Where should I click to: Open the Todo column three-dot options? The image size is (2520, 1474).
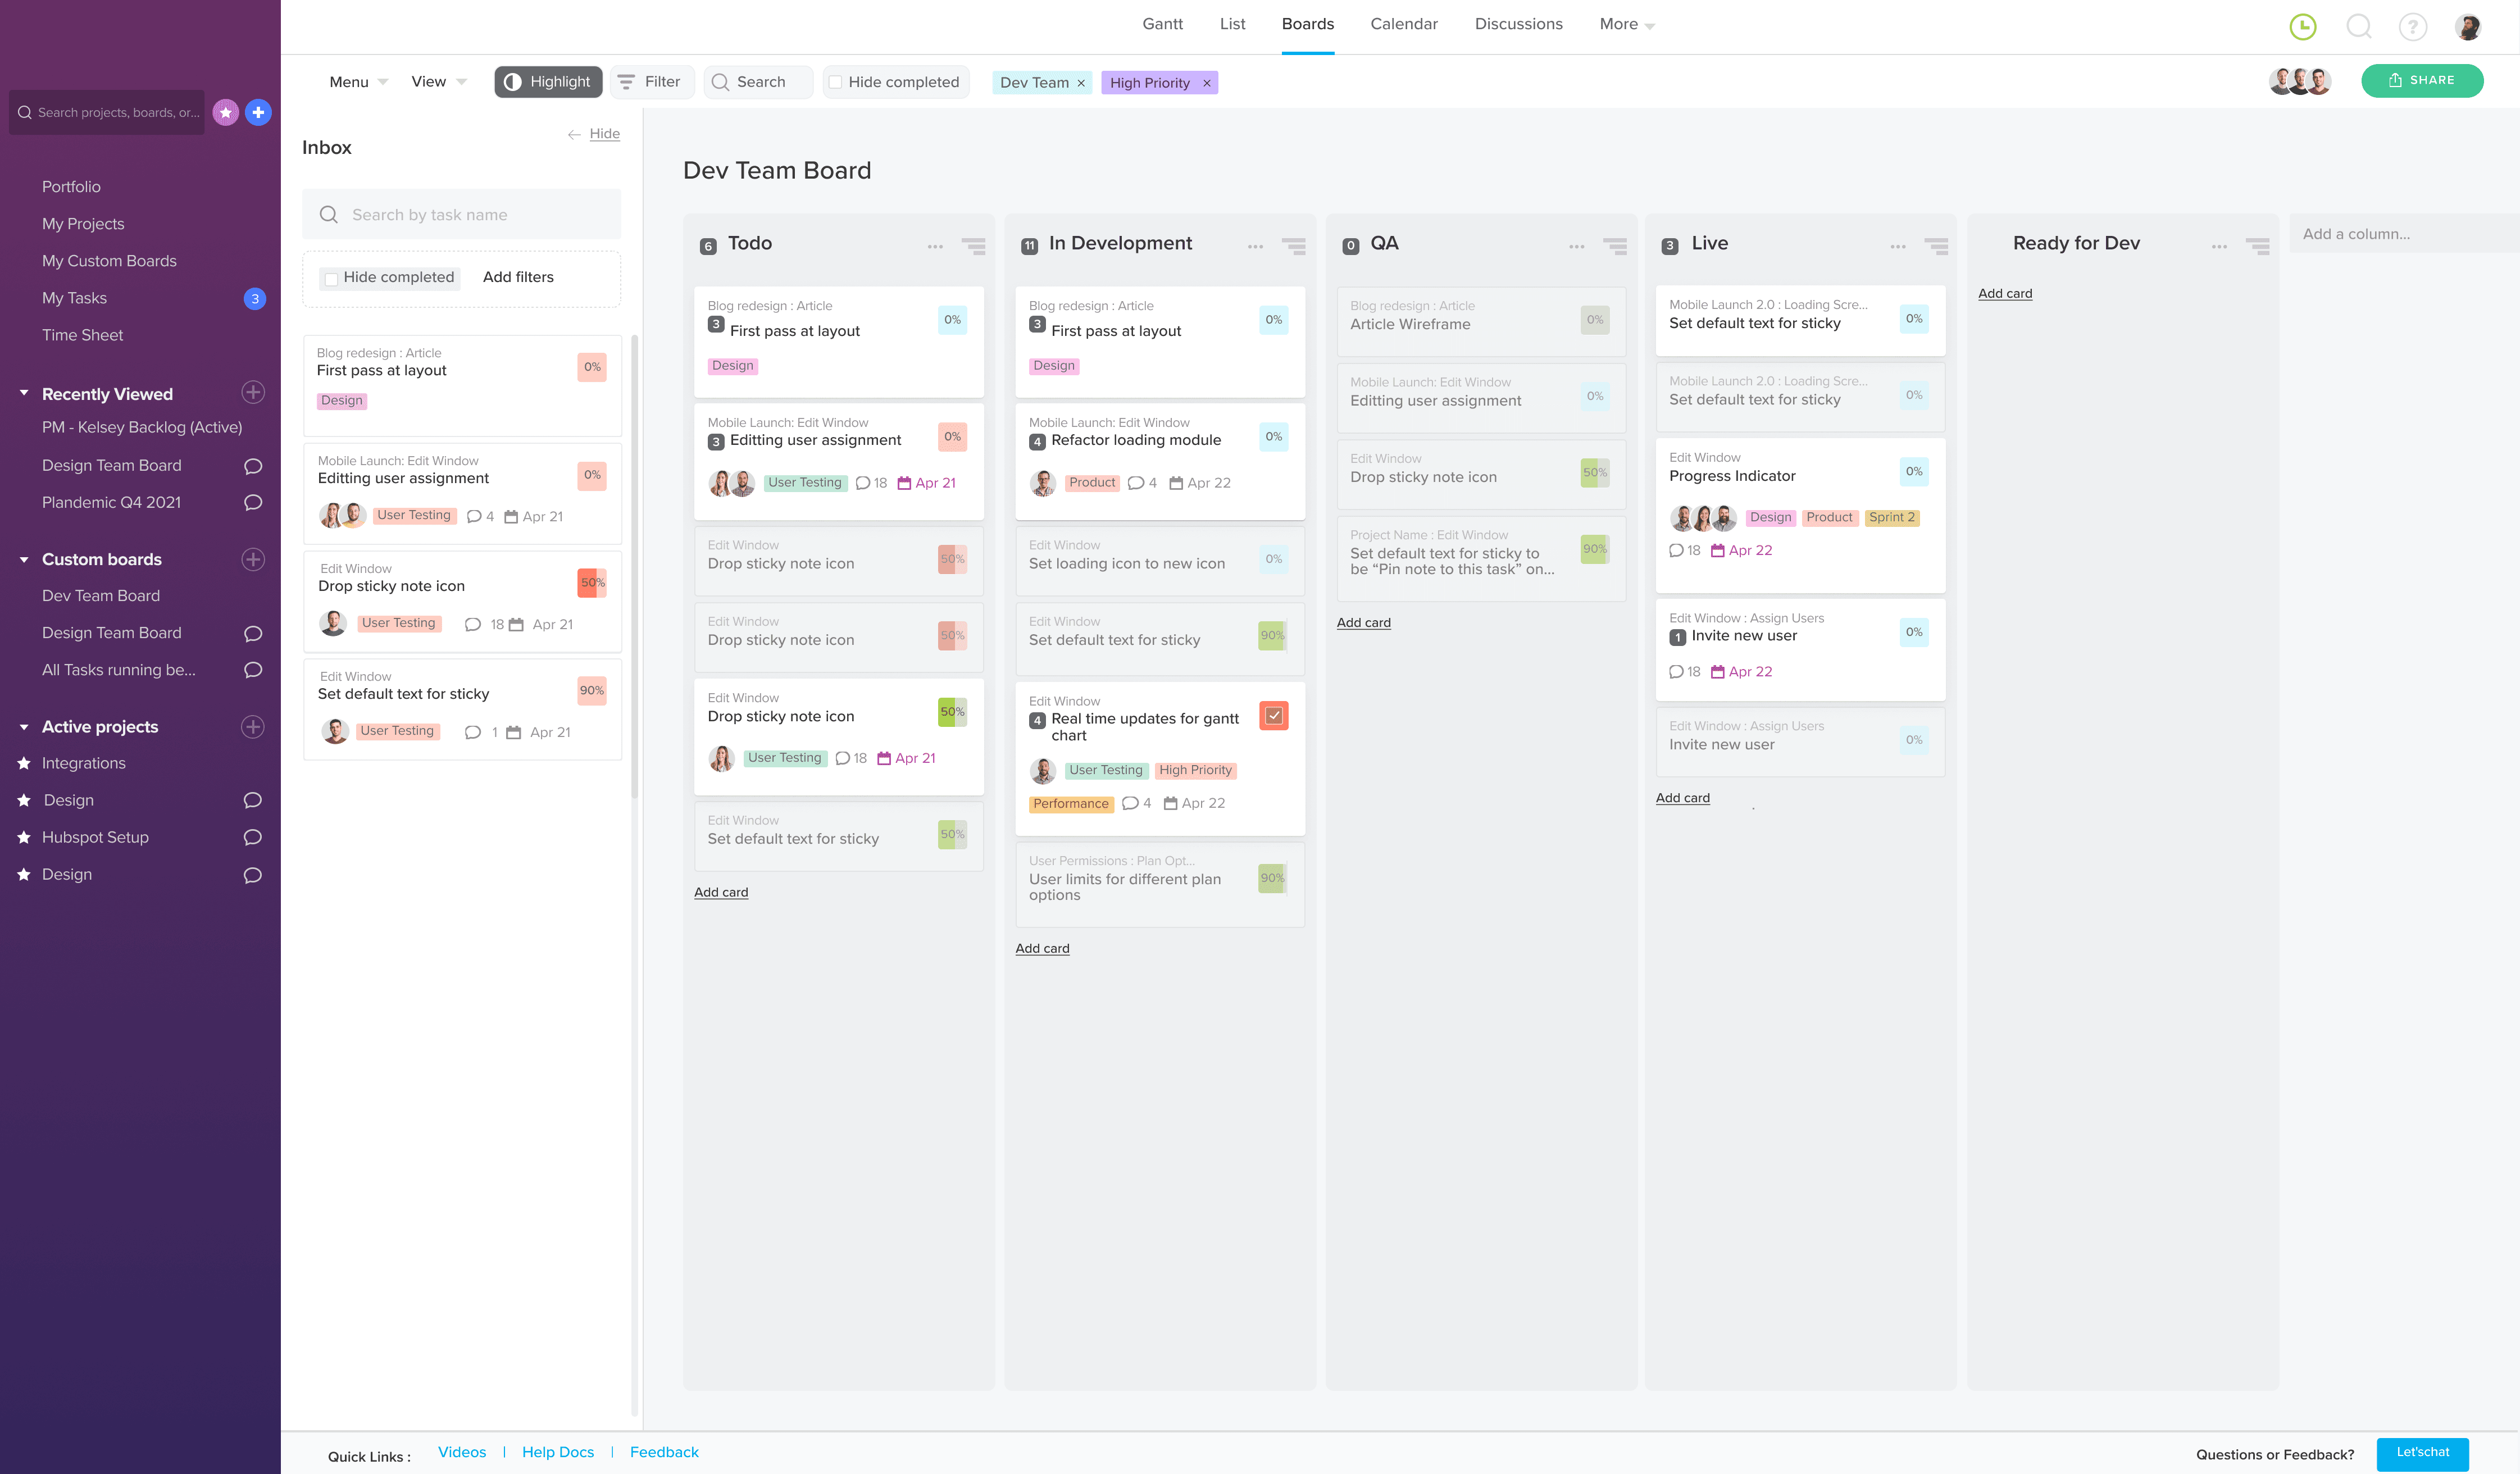click(934, 246)
